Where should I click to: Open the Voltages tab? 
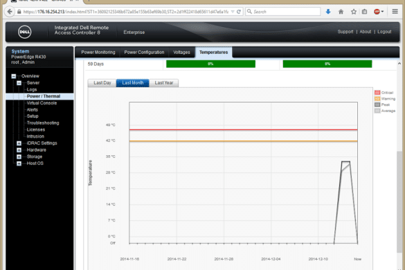[x=181, y=52]
